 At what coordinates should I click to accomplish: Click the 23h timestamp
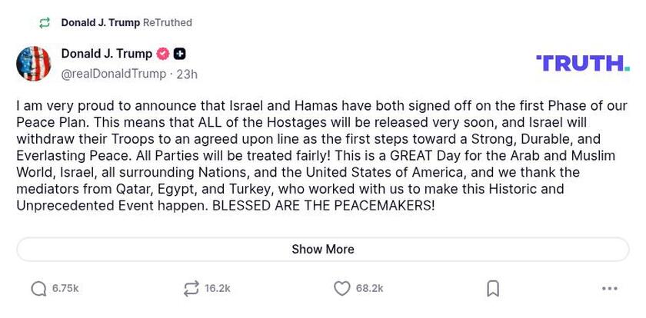point(187,75)
